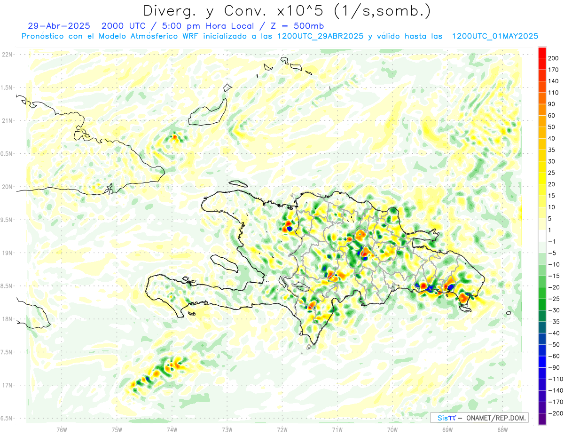Click the longitude label "76W"
The height and width of the screenshot is (436, 564).
[62, 430]
